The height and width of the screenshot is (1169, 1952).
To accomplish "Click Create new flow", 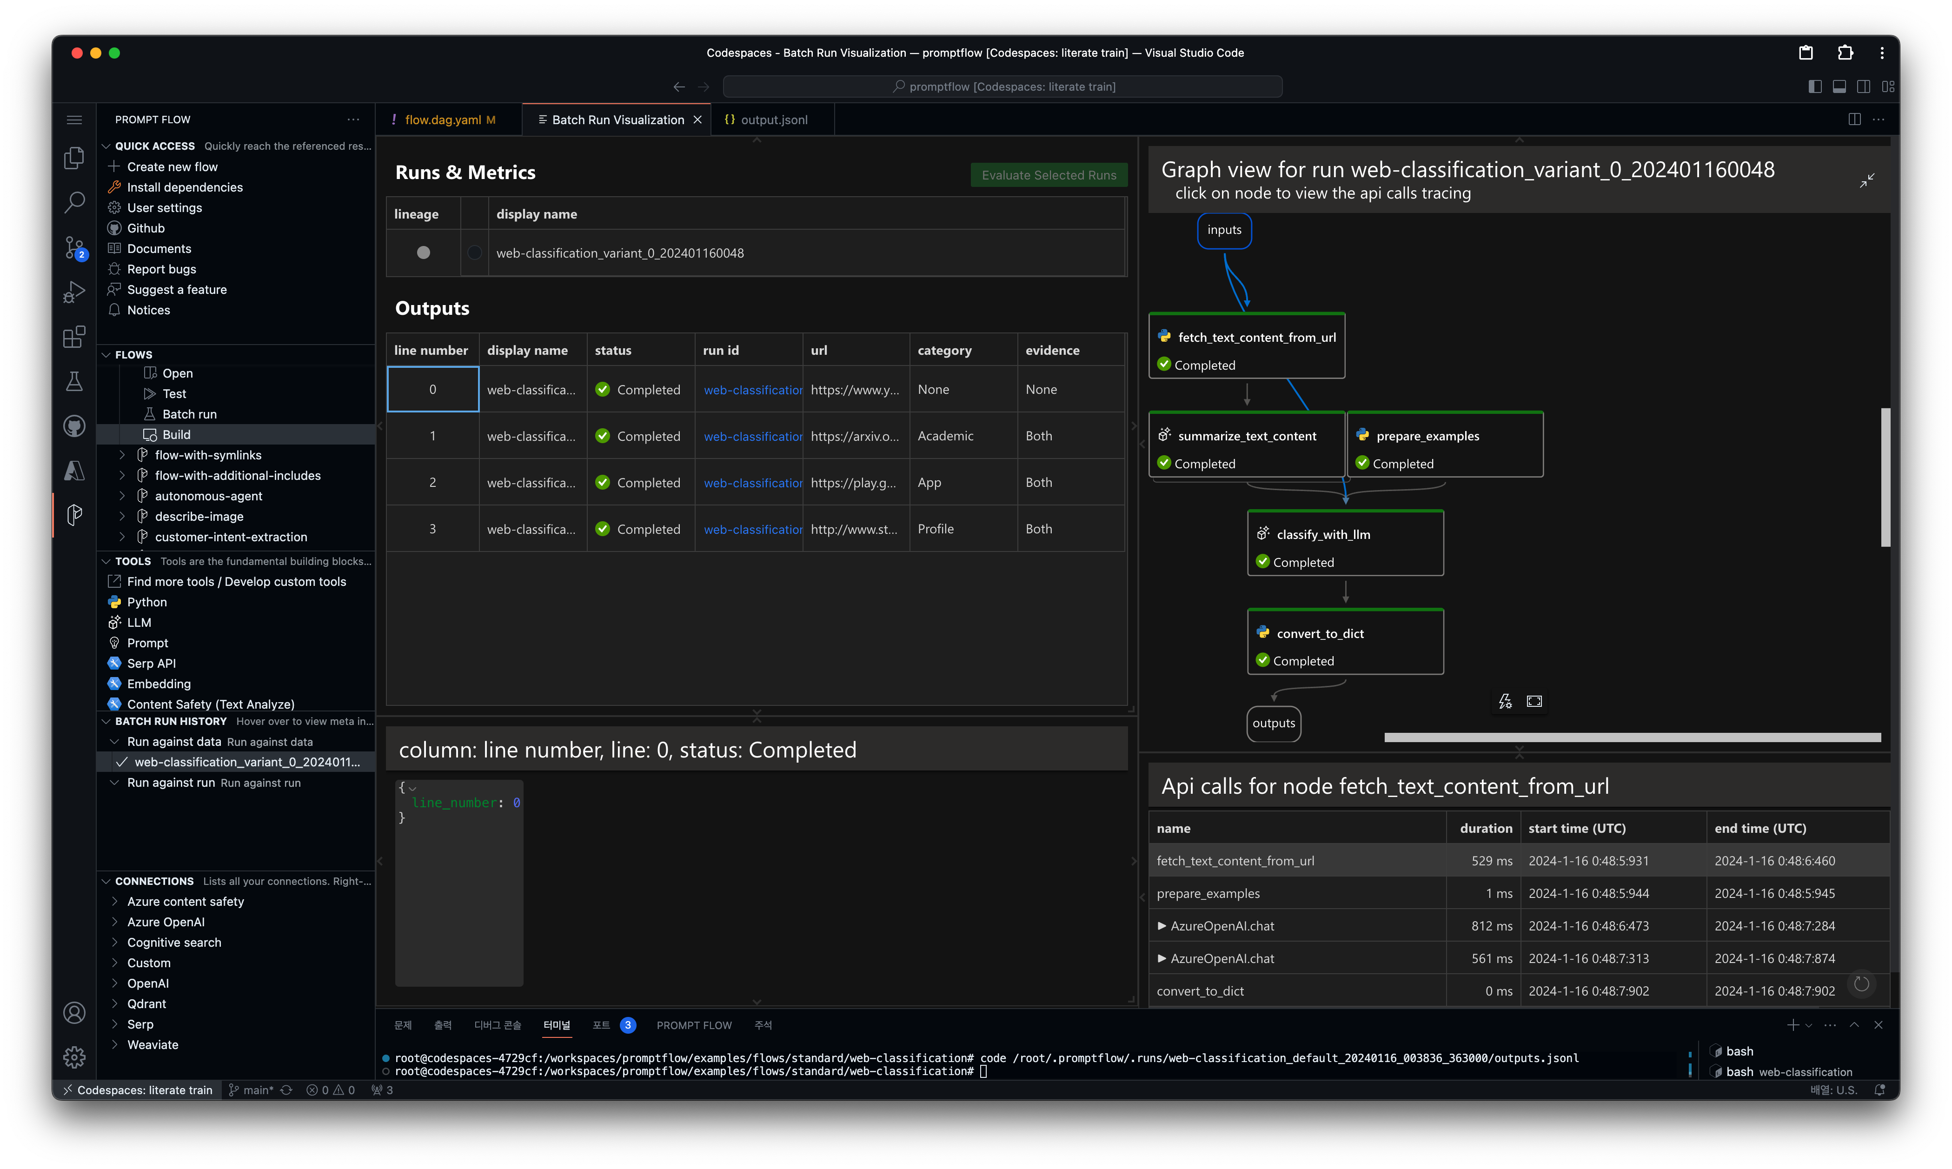I will (172, 166).
